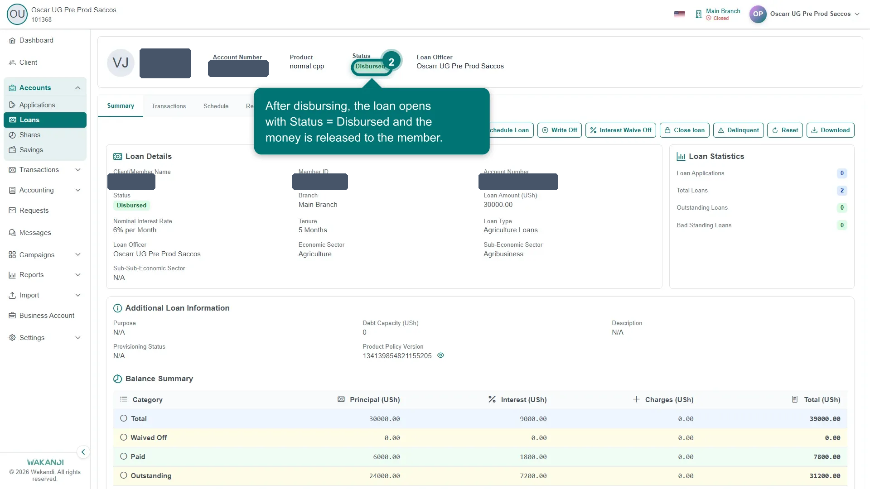Click the product policy number 134139854821155205
The image size is (870, 489).
(x=397, y=356)
